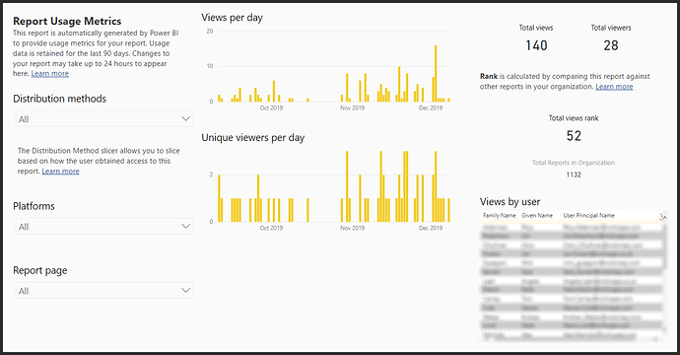Sort table by Family Name column

(499, 215)
